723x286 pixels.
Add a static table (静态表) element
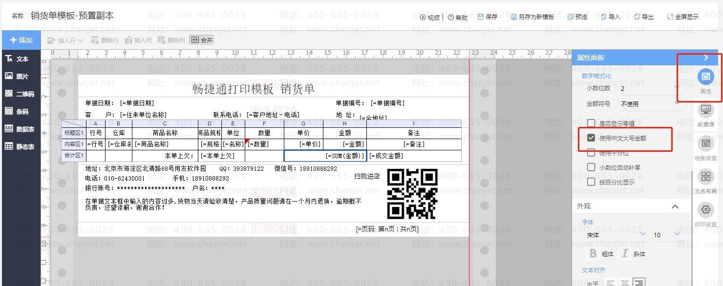pyautogui.click(x=20, y=146)
